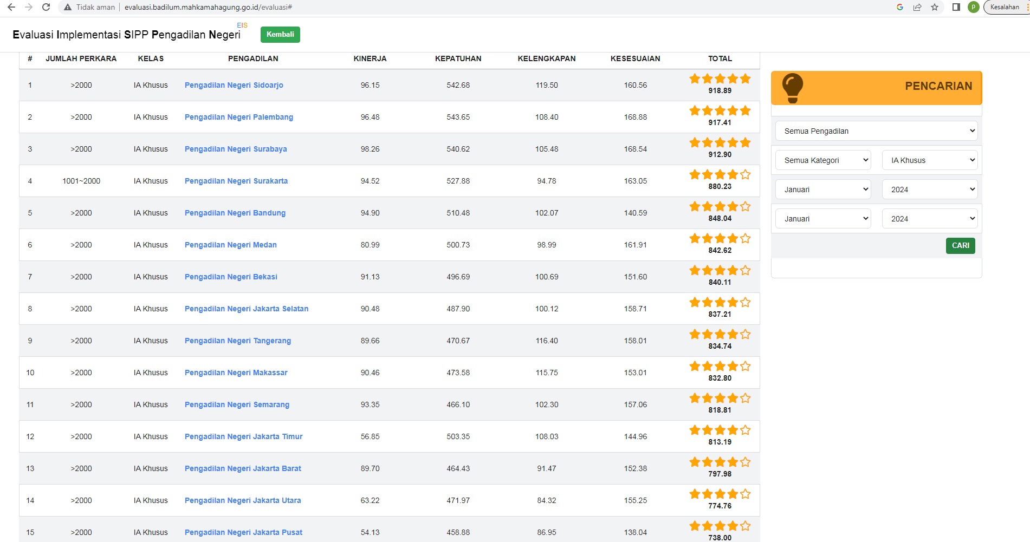Open the IA Khusus class dropdown
The width and height of the screenshot is (1030, 542).
[930, 160]
